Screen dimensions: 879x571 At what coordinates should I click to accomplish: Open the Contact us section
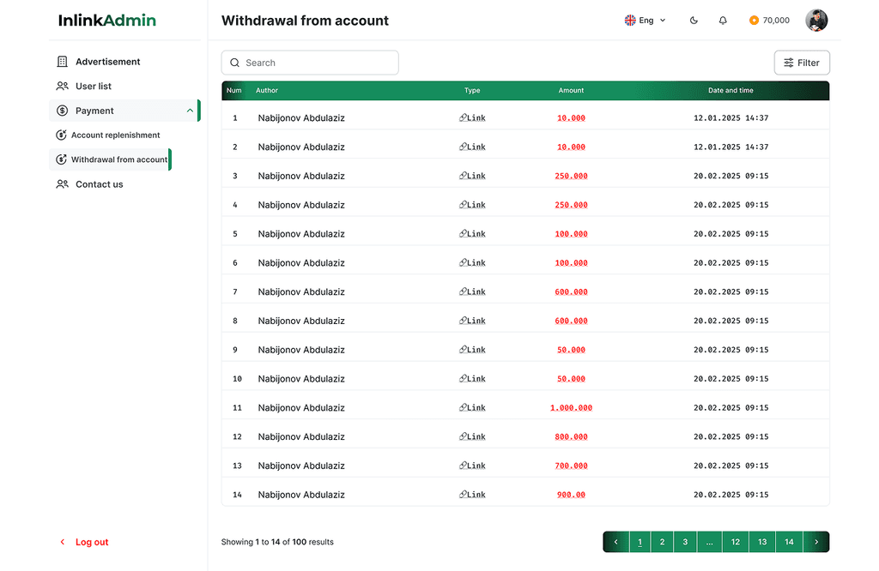[x=99, y=184]
